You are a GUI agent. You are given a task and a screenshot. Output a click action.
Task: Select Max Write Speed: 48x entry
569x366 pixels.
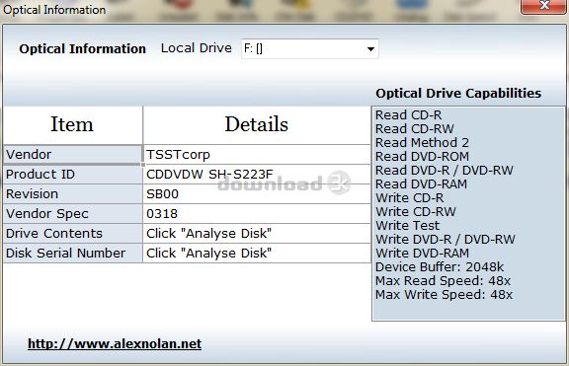tap(444, 295)
